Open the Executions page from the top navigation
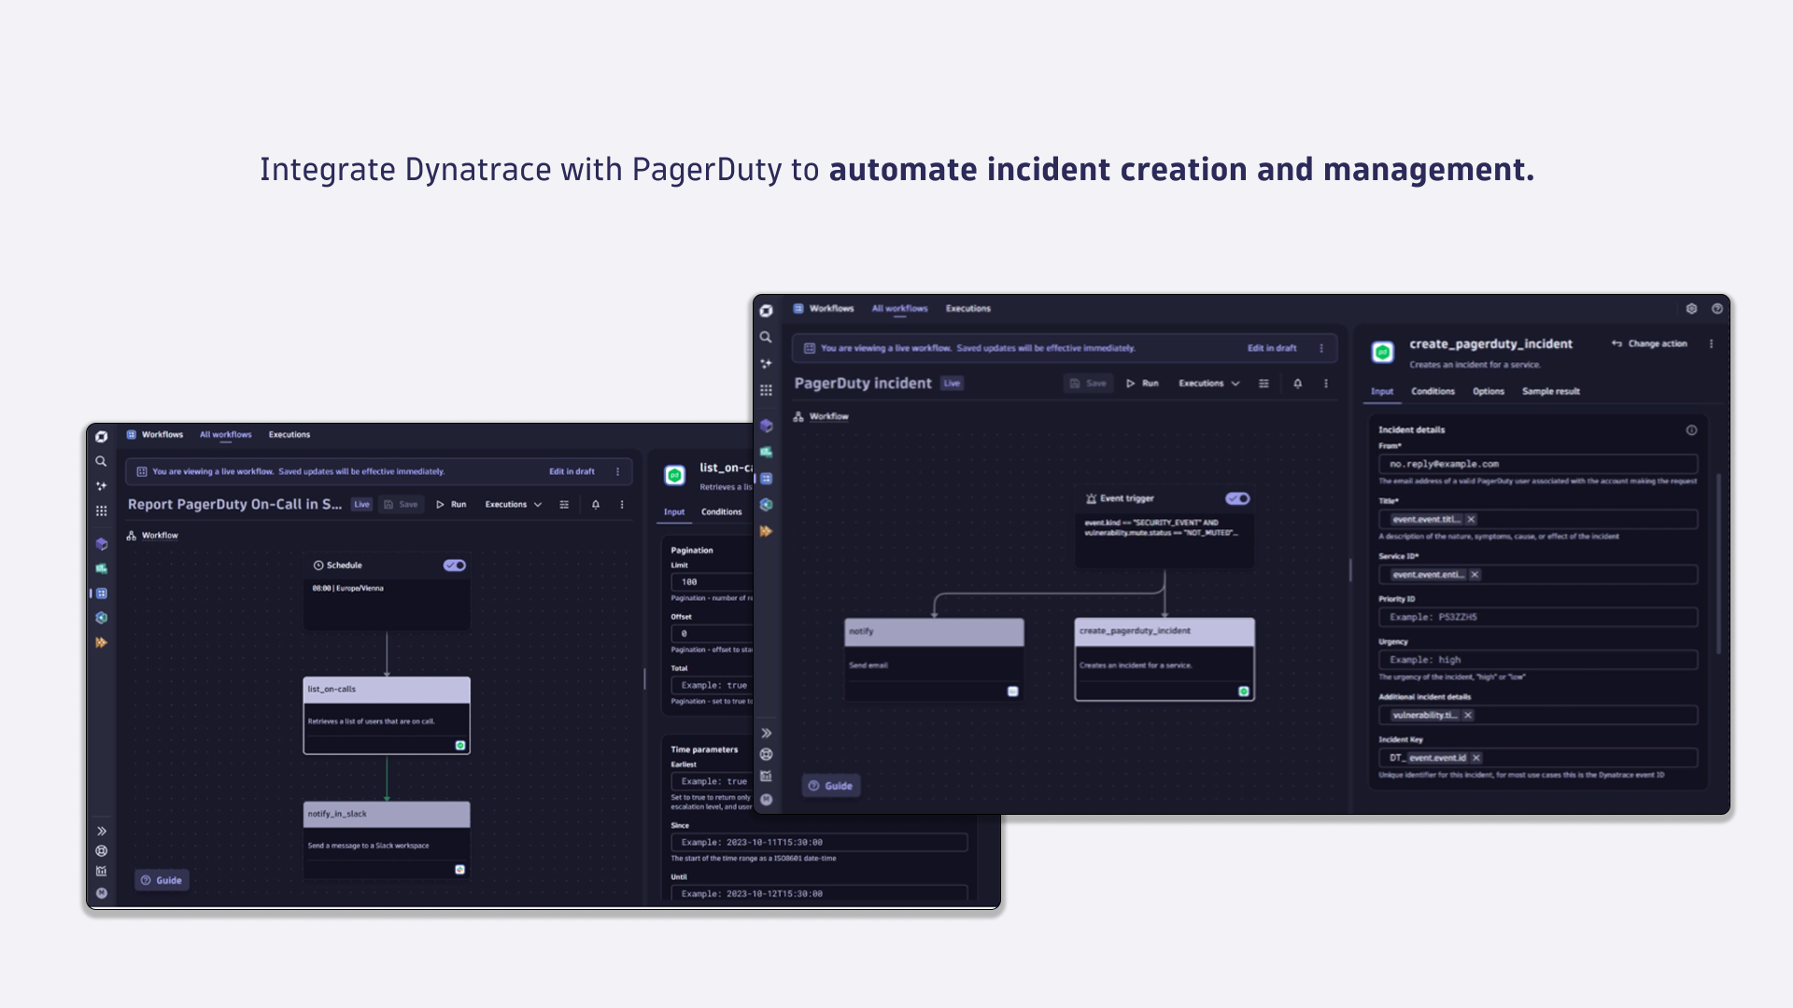 click(x=967, y=308)
